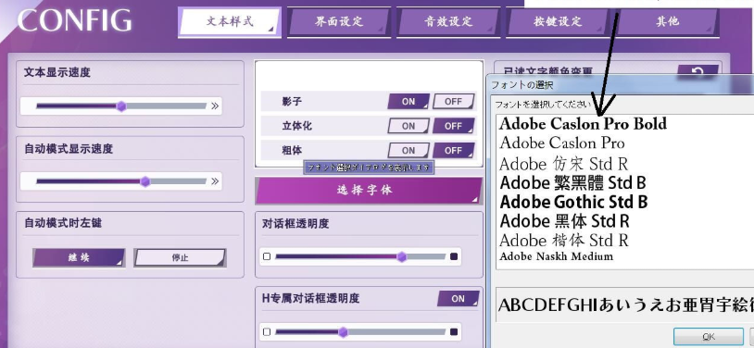The image size is (754, 348).
Task: Enable 粗体 bold with ON
Action: [408, 151]
